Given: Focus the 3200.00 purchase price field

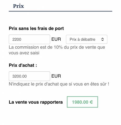Looking at the screenshot, I should 29,76.
